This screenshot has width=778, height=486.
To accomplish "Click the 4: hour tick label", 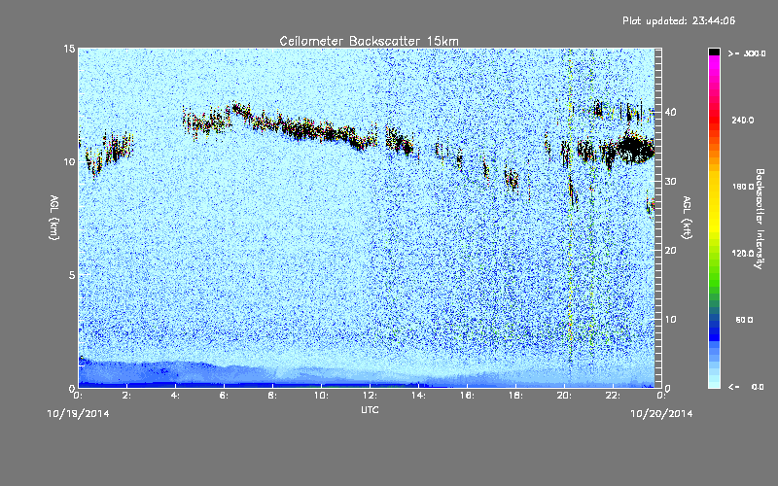I will (x=175, y=396).
